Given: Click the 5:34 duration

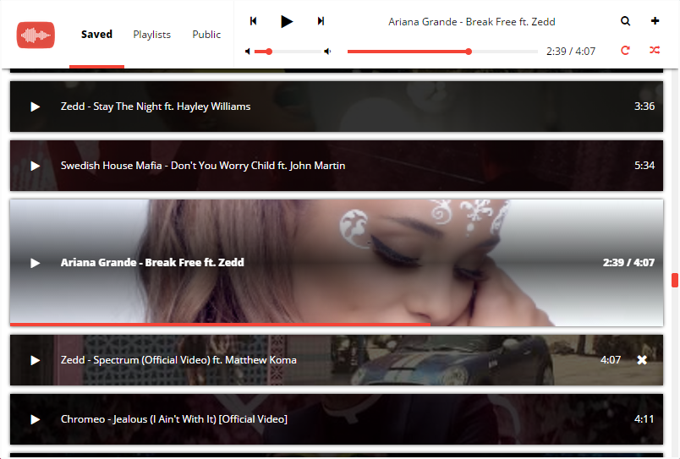Looking at the screenshot, I should click(644, 166).
